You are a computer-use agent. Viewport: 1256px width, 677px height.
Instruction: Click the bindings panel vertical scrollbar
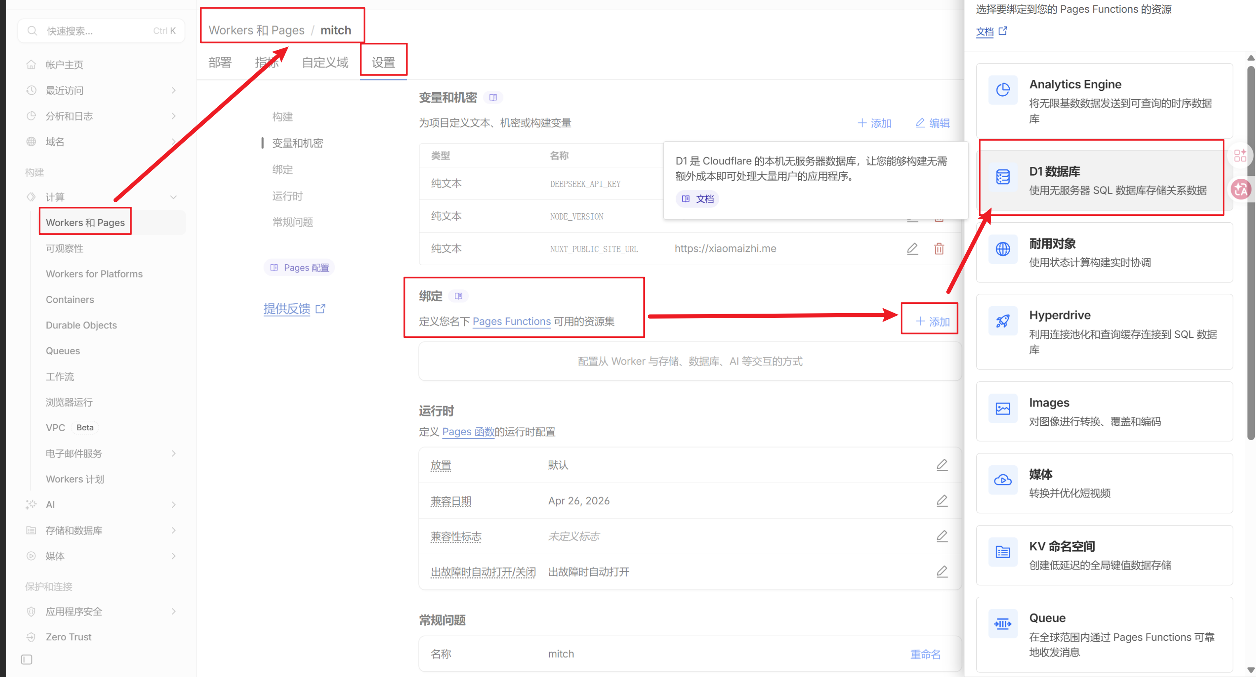click(1251, 254)
